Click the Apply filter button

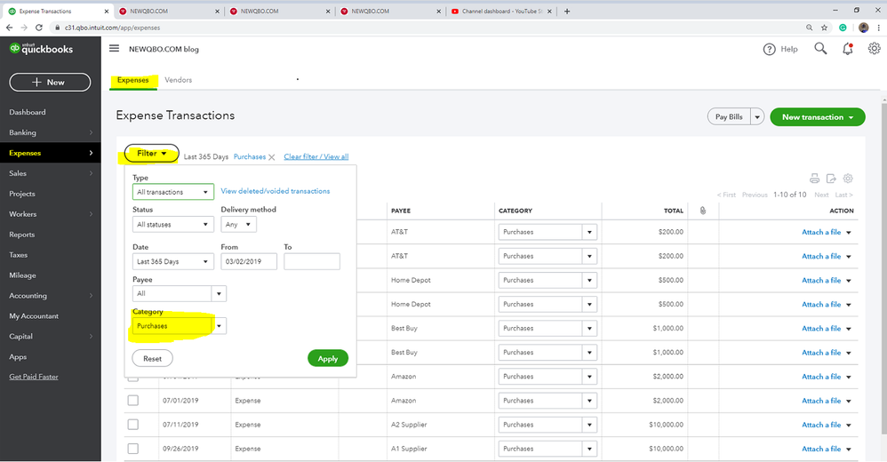[328, 359]
